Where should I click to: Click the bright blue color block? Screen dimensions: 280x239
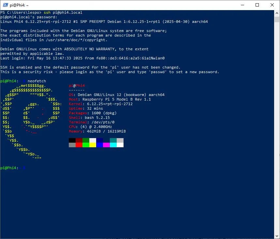point(99,145)
